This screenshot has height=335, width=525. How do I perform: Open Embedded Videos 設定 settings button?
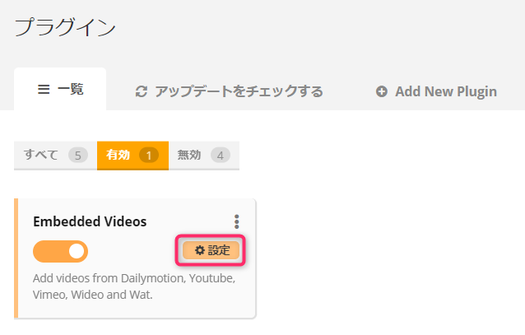(211, 250)
